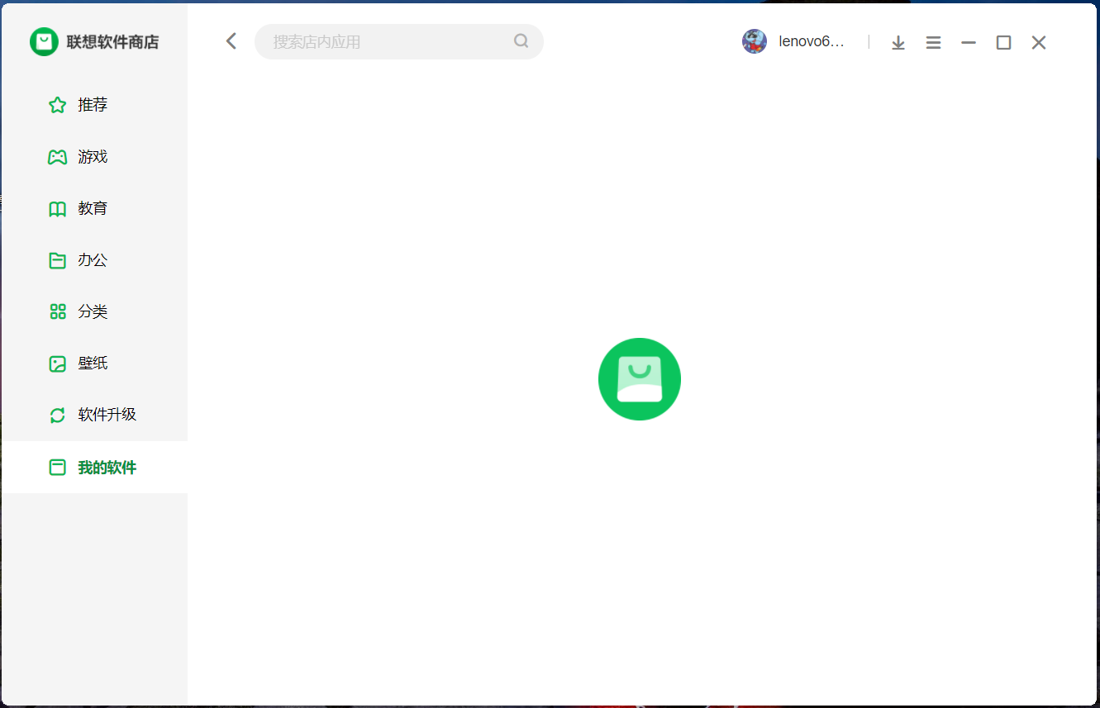Open the download manager arrow icon
This screenshot has height=708, width=1100.
click(898, 42)
